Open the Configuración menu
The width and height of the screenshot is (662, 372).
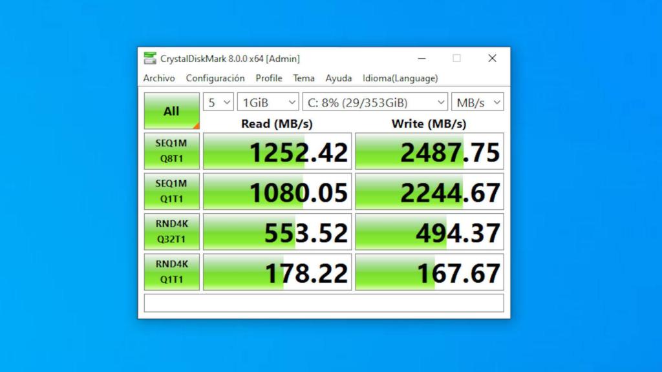tap(215, 78)
